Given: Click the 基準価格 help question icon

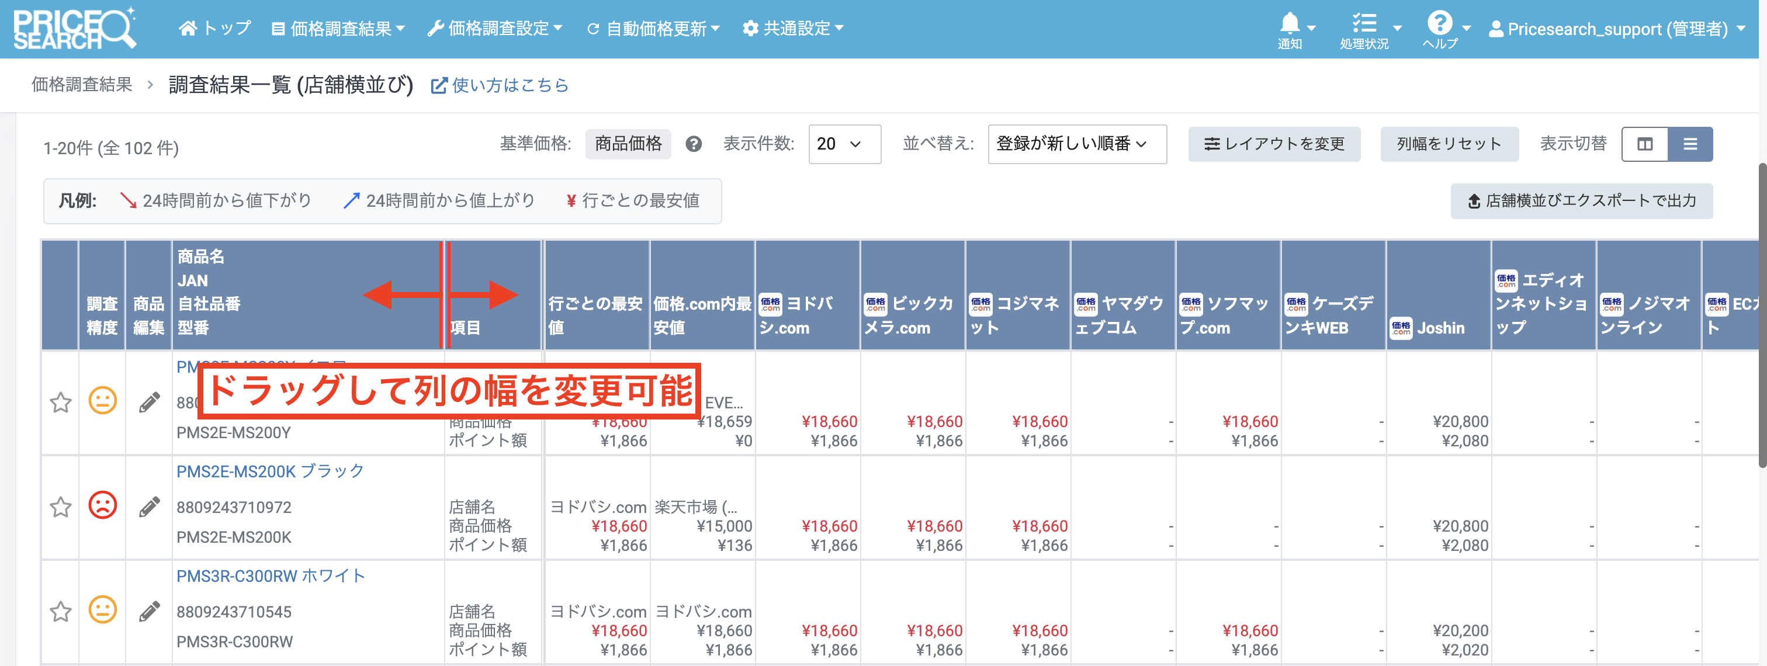Looking at the screenshot, I should [694, 144].
